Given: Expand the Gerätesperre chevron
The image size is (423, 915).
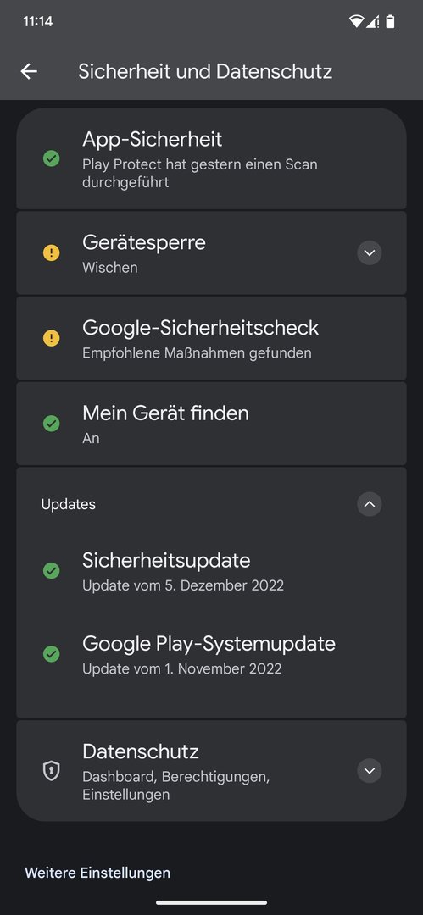Looking at the screenshot, I should pyautogui.click(x=370, y=252).
